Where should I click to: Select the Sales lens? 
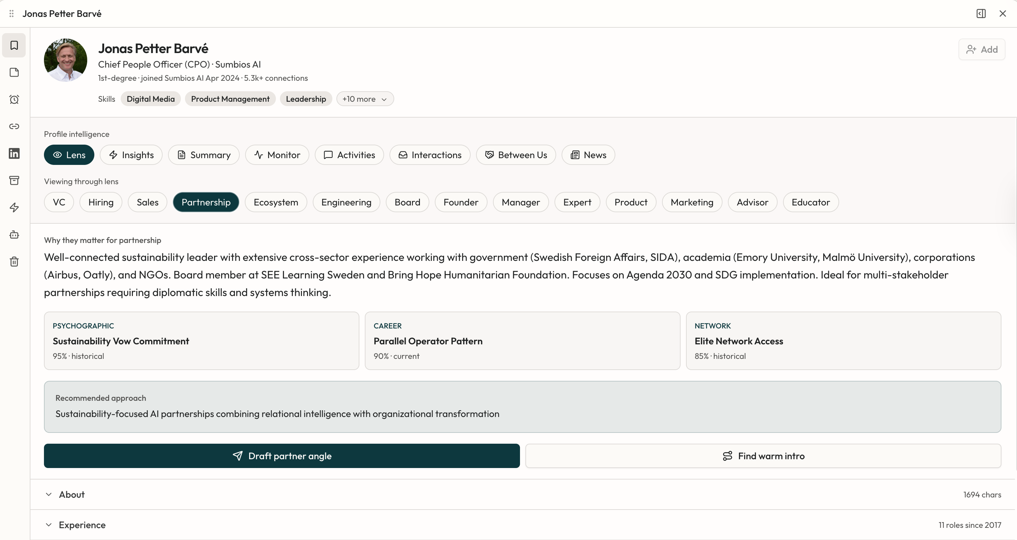(x=148, y=202)
